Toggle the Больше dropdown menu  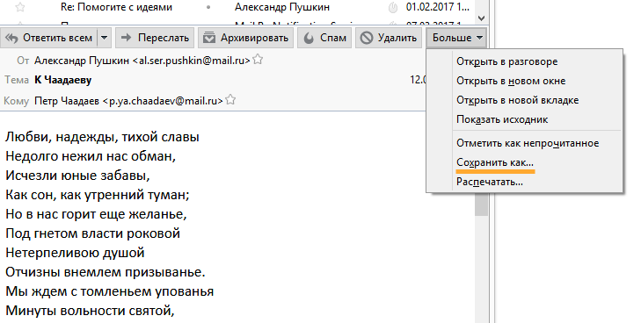[457, 38]
